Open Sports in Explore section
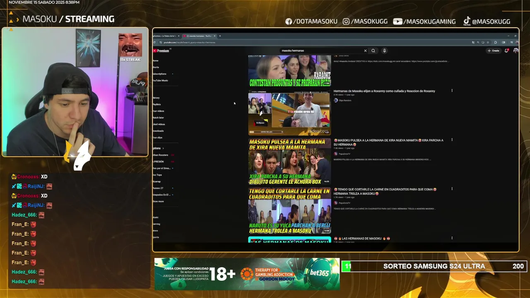530x298 pixels. point(156,237)
